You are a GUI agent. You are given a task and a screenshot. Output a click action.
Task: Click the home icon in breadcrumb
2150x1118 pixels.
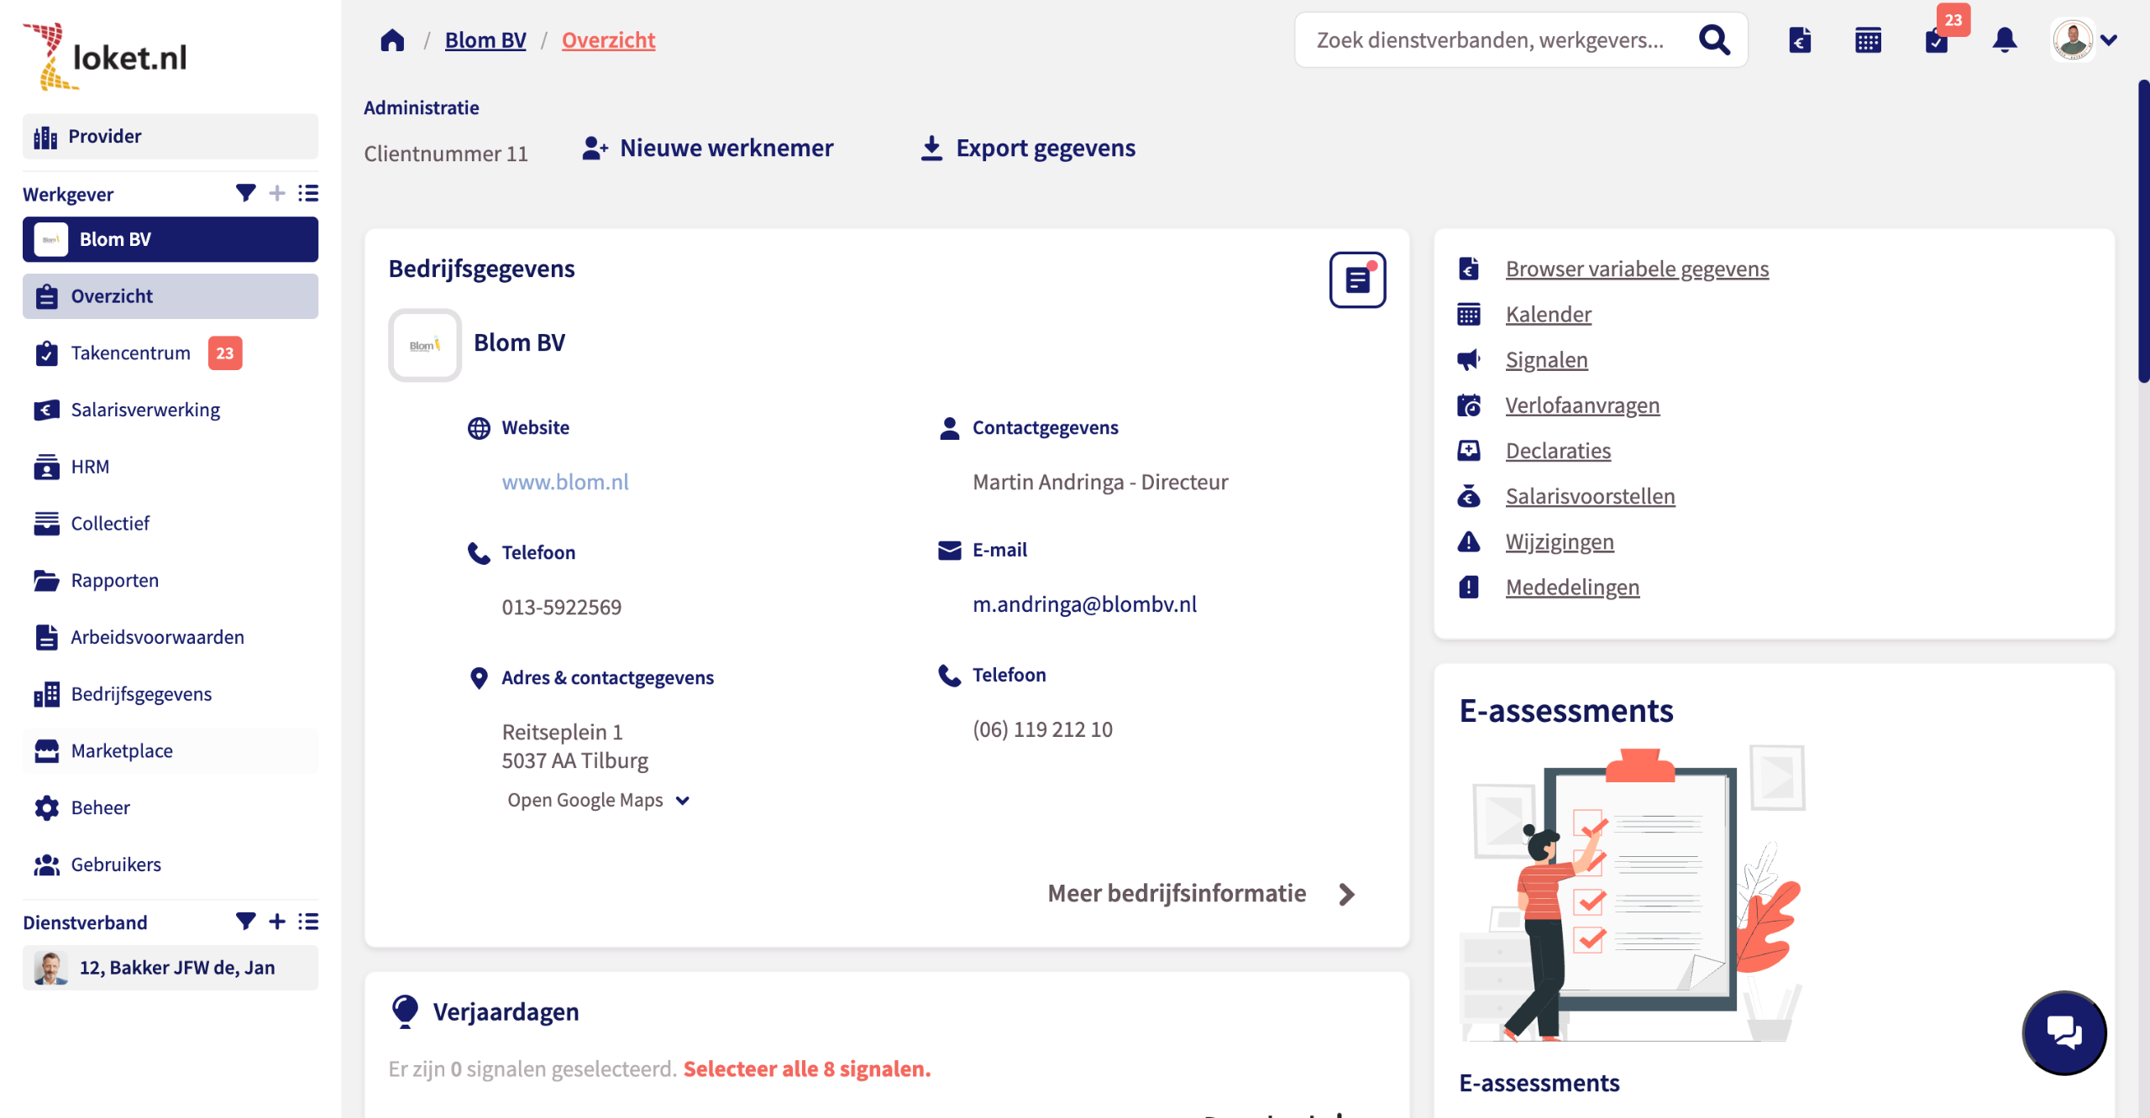tap(392, 40)
